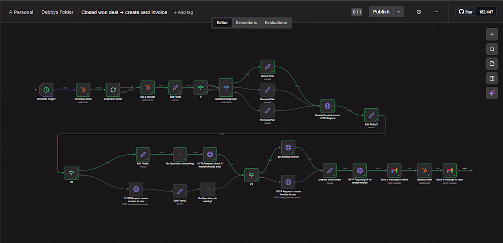Go to the Personal breadcrumb
503x243 pixels.
coord(21,12)
